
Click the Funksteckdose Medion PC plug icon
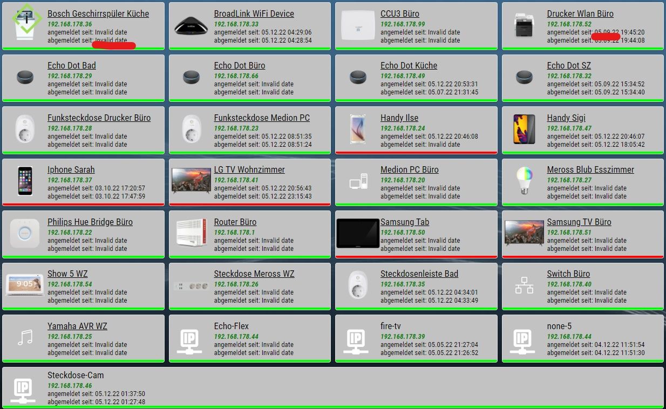(x=191, y=129)
